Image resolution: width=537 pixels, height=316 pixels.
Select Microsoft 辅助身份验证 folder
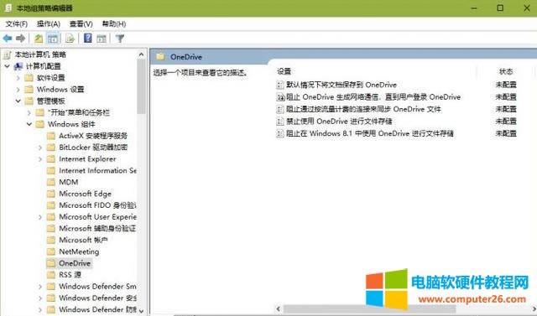click(97, 229)
